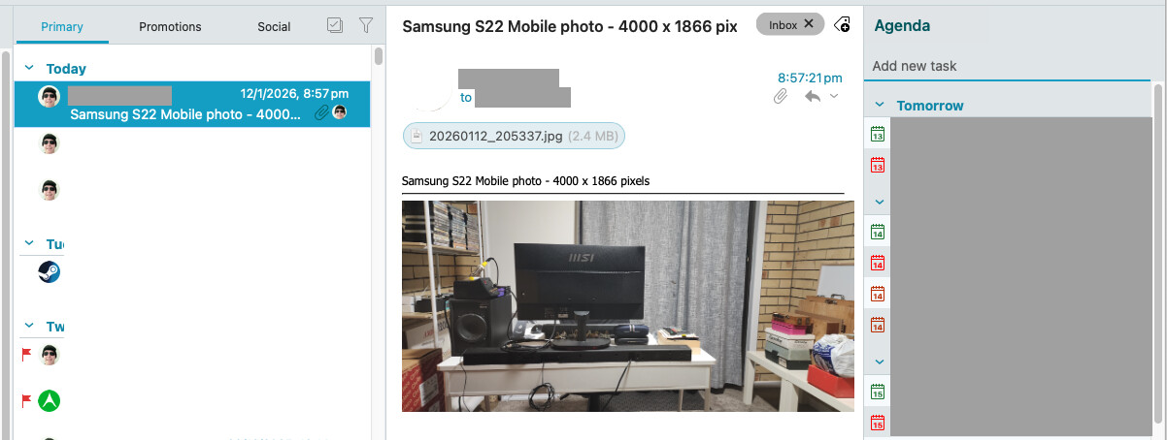1167x440 pixels.
Task: Open attachment 20260112_205337.jpg
Action: coord(514,137)
